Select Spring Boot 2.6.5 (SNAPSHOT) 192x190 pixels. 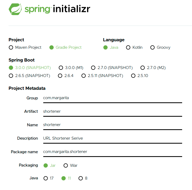(x=11, y=76)
